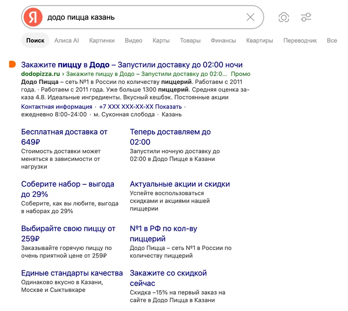
Task: Open the Квартиры tab
Action: (x=260, y=40)
